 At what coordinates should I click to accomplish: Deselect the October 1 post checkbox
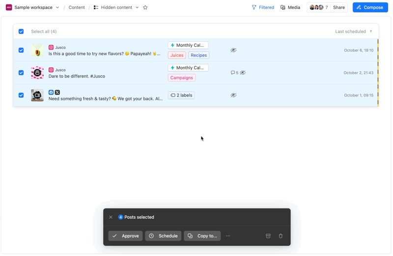[21, 95]
